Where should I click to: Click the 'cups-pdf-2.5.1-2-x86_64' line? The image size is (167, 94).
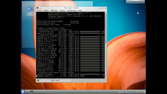click(x=70, y=49)
